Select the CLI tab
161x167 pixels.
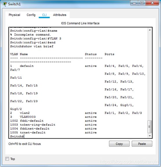44,15
